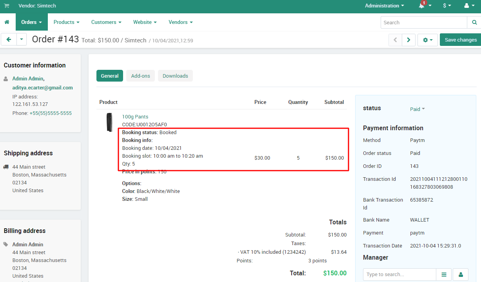Go back using the left arrow button

pyautogui.click(x=9, y=40)
